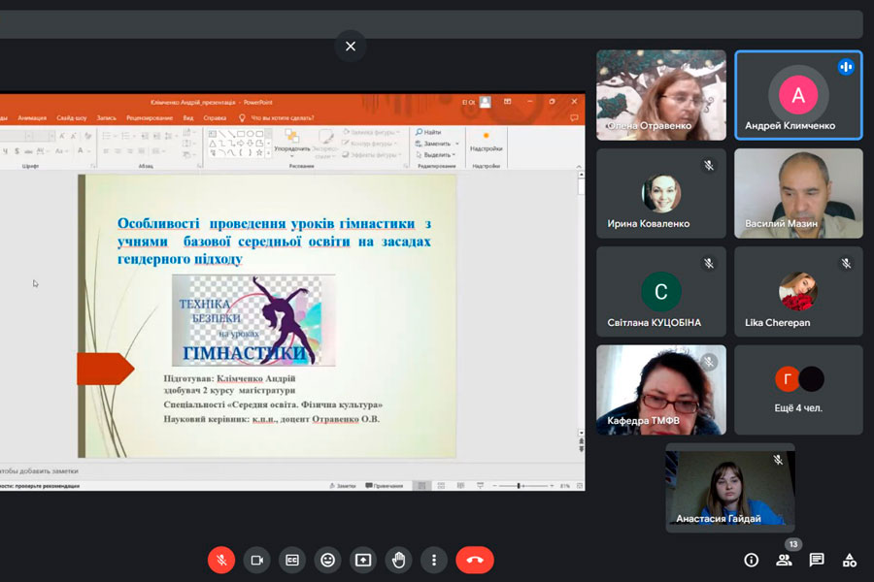Open the meeting details info icon
This screenshot has width=874, height=582.
pos(751,560)
